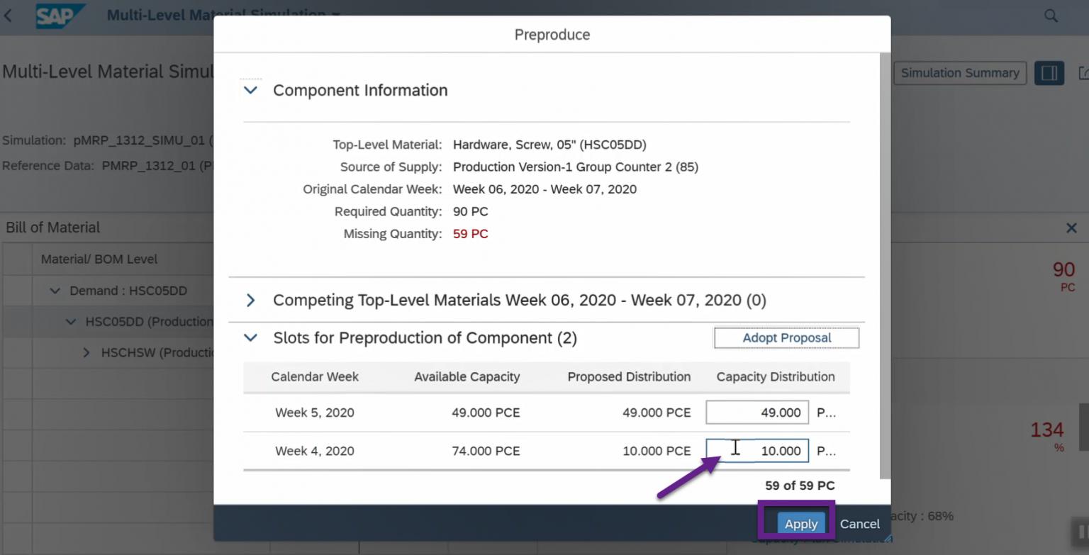Image resolution: width=1089 pixels, height=555 pixels.
Task: Expand the HSCHSW material tree node
Action: [86, 352]
